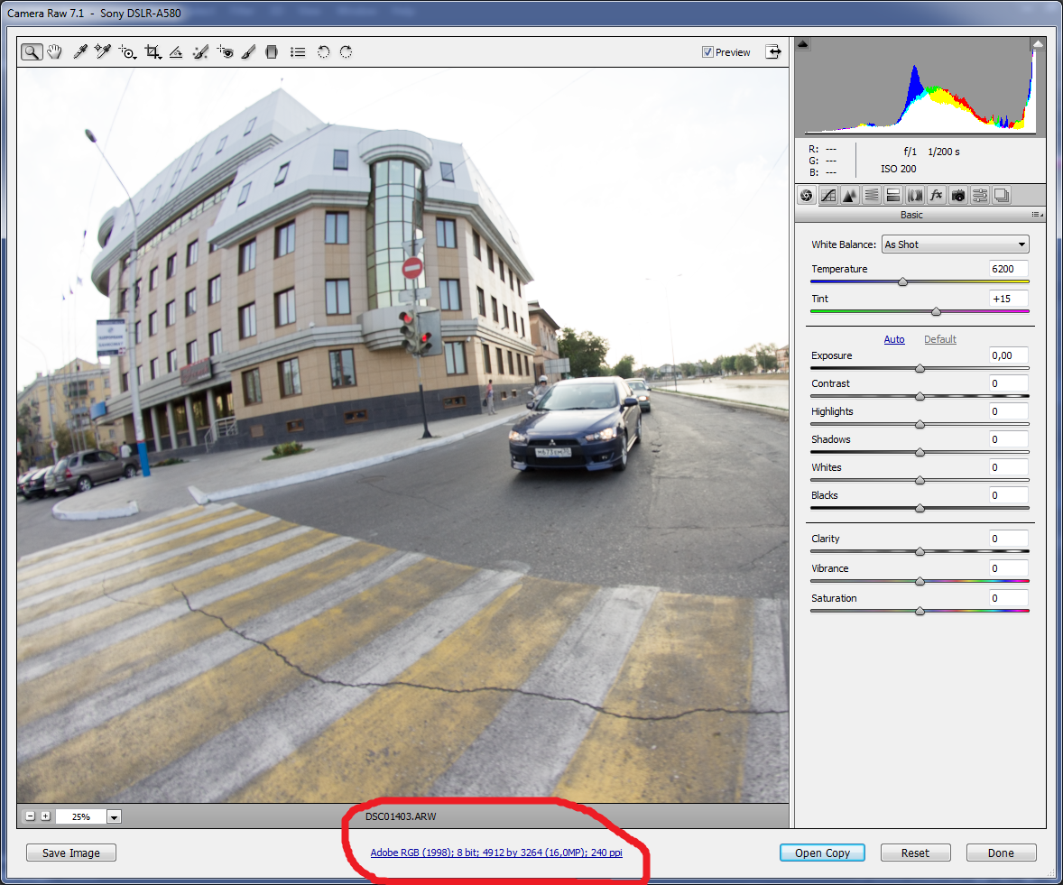Choose the Red Eye Removal tool
1063x885 pixels.
tap(225, 52)
